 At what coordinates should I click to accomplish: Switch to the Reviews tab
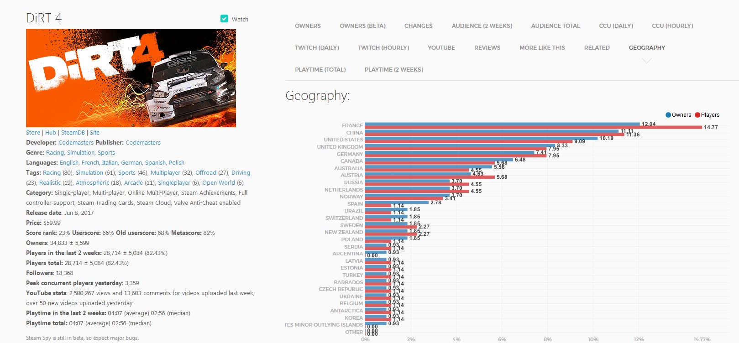pyautogui.click(x=487, y=48)
